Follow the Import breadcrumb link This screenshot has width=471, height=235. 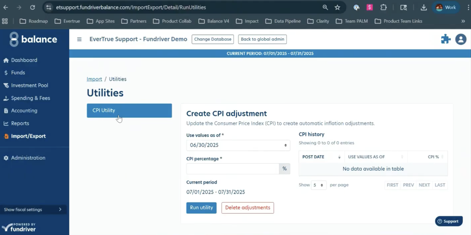94,79
